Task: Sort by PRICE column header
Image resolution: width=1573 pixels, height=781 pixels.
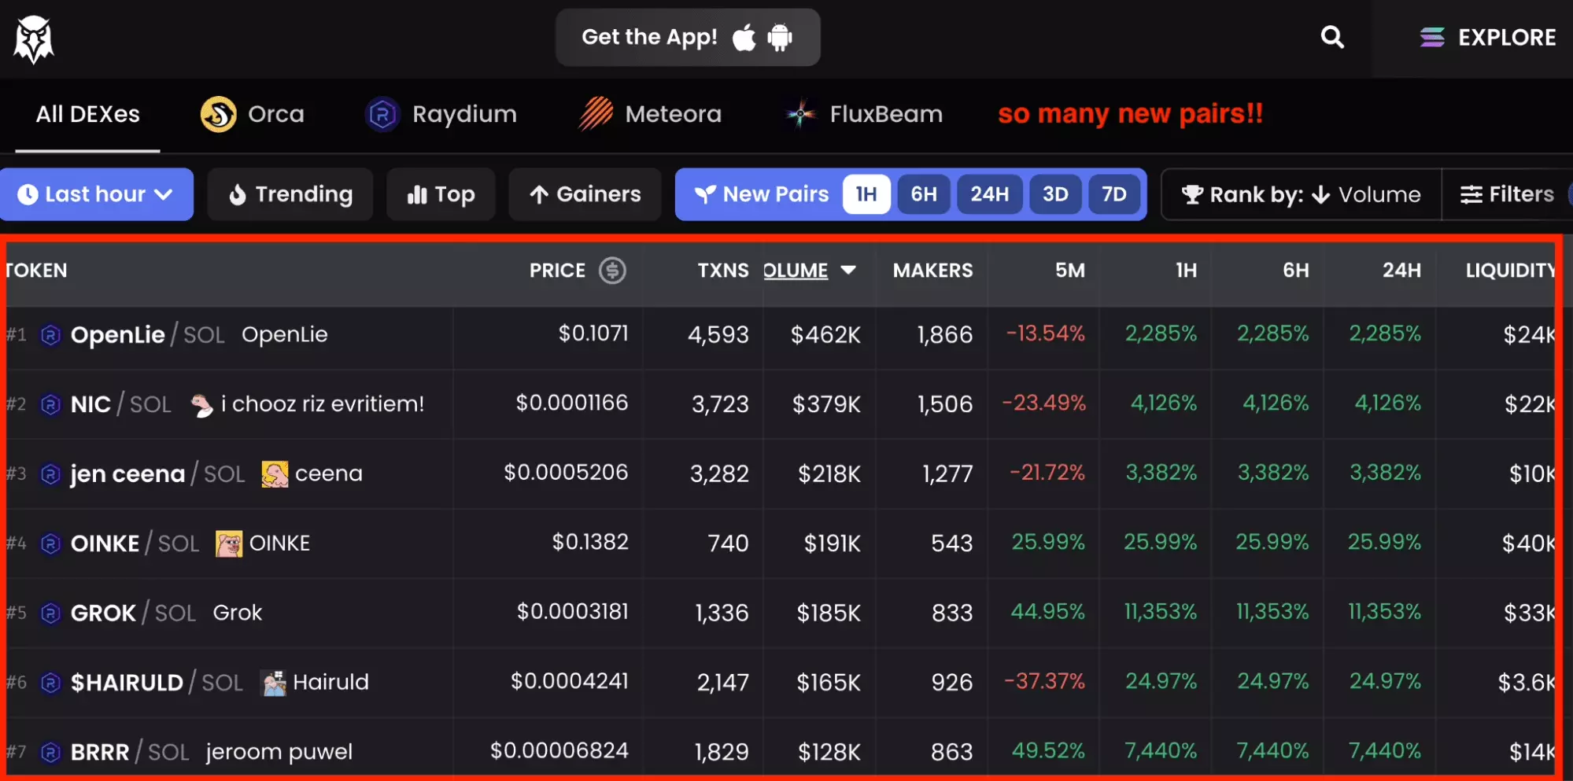Action: pyautogui.click(x=557, y=271)
